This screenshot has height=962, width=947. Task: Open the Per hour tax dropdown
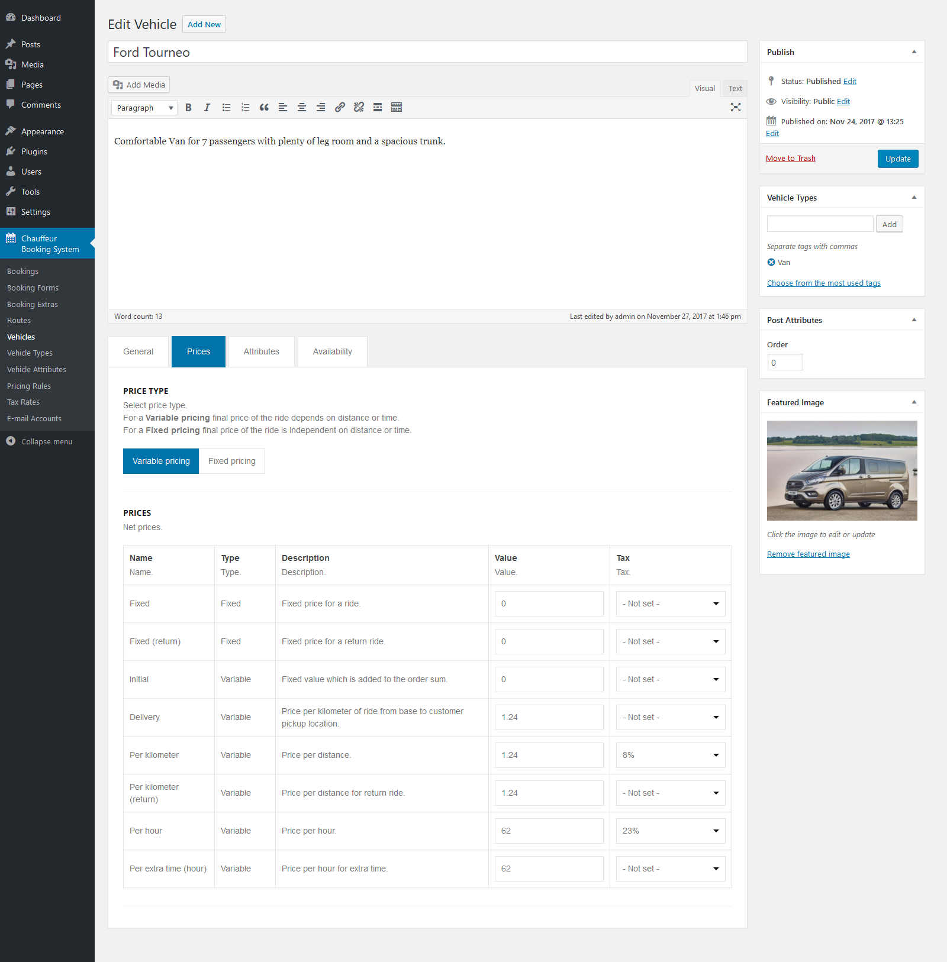670,831
